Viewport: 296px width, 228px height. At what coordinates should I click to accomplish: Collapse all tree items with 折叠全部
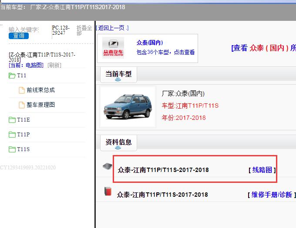84,30
